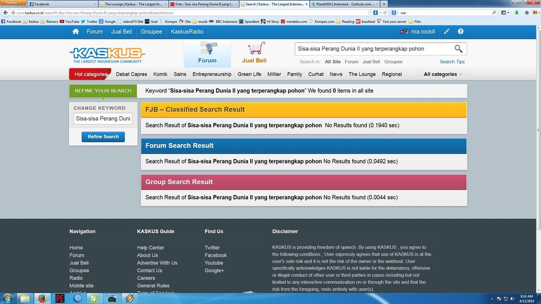
Task: Search in Groupee option
Action: click(x=393, y=62)
